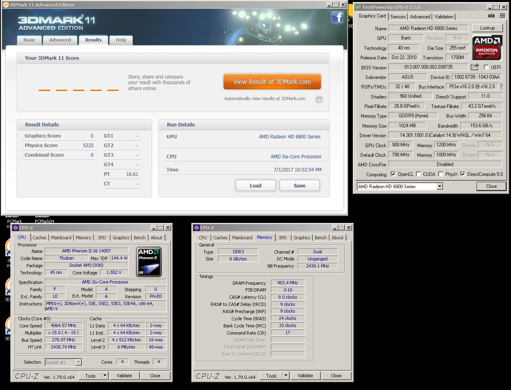Open the About tab in Memory CPU-Z window

(x=338, y=238)
